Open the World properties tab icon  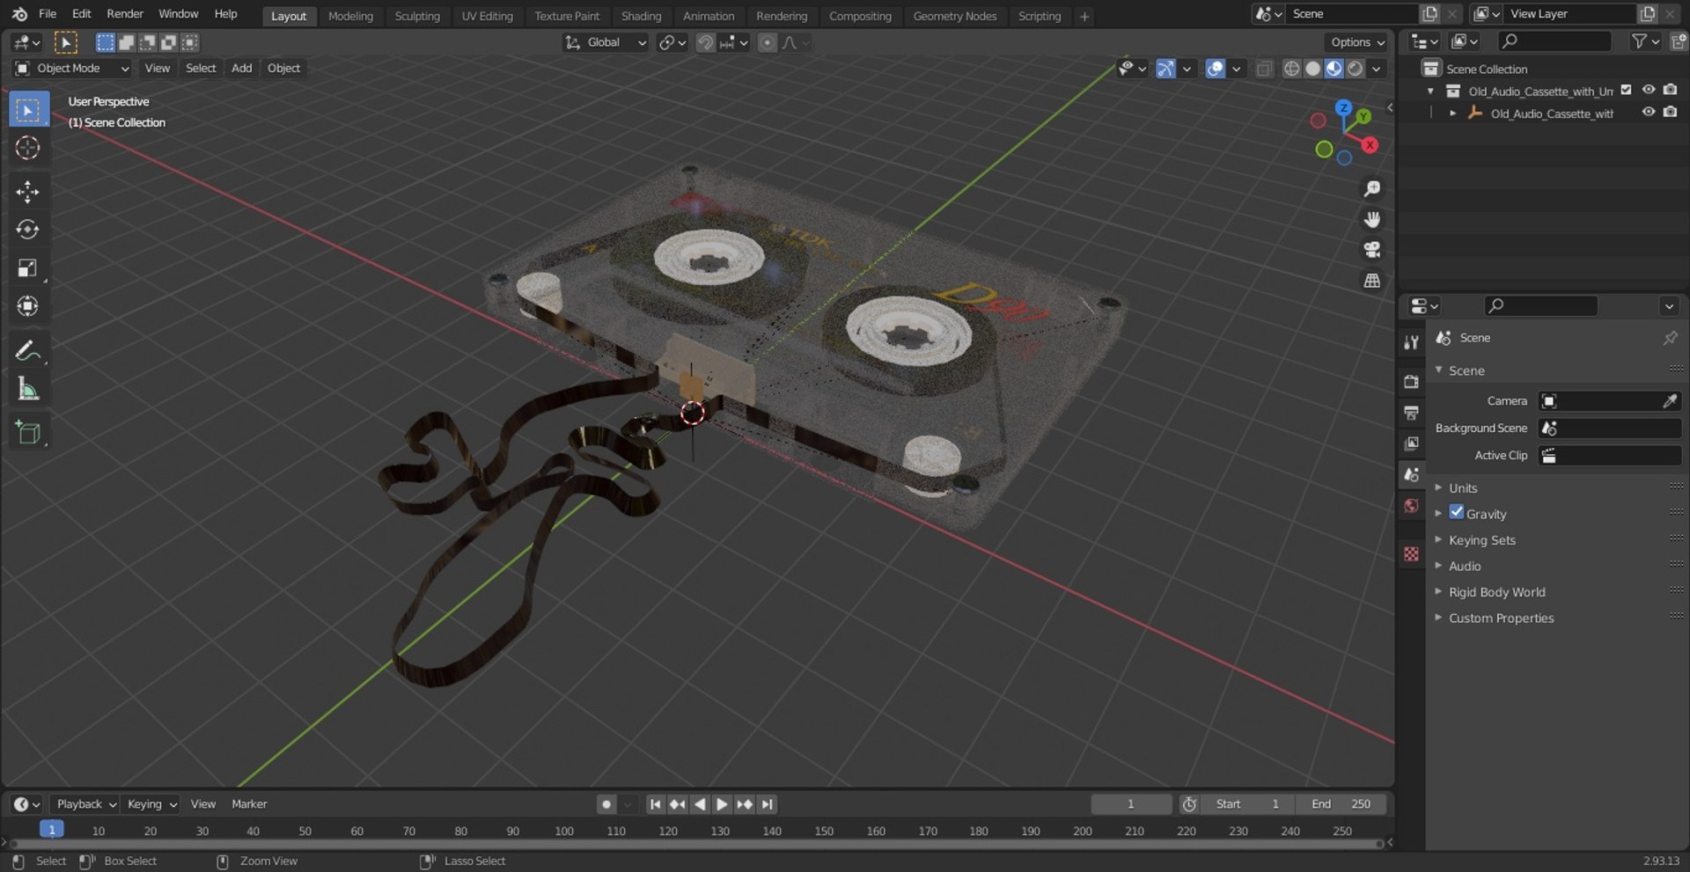[x=1412, y=506]
